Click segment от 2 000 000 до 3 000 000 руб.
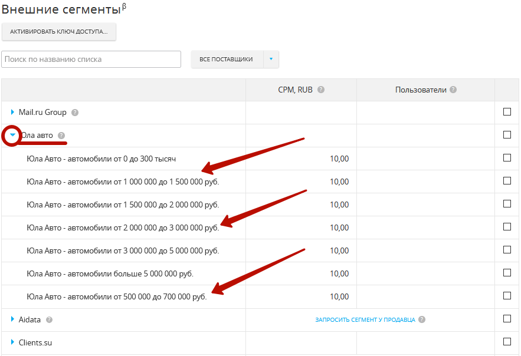This screenshot has width=521, height=356. 123,228
